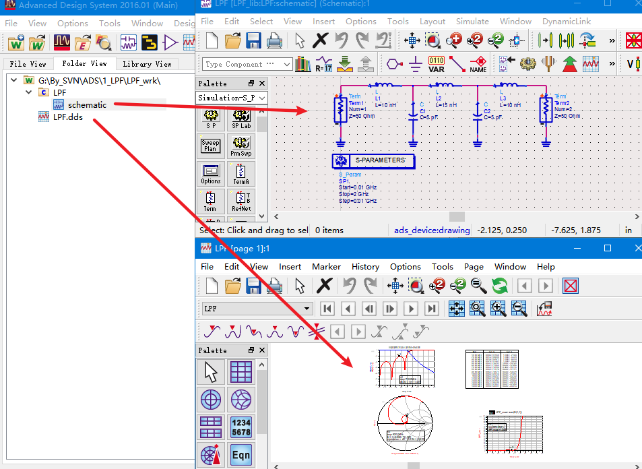This screenshot has width=642, height=469.
Task: Open the Marker menu in data display
Action: [326, 267]
